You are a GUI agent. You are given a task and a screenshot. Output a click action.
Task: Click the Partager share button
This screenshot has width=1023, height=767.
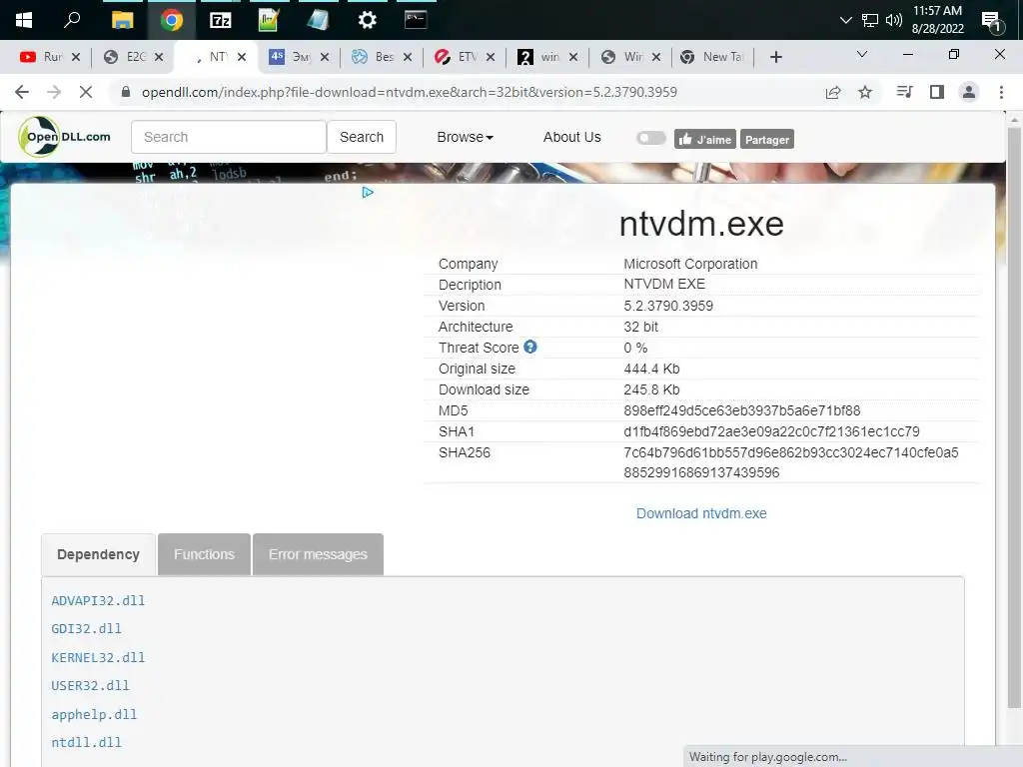point(766,139)
